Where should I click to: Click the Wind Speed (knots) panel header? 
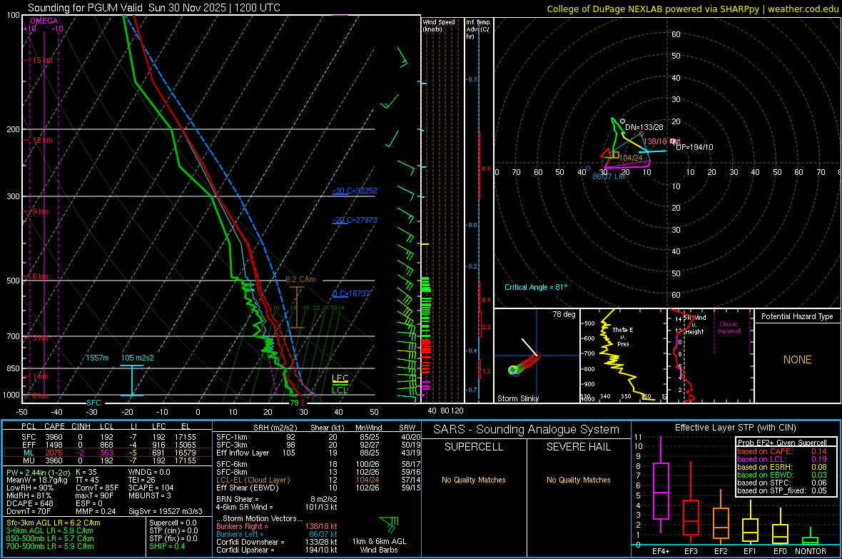pos(439,25)
